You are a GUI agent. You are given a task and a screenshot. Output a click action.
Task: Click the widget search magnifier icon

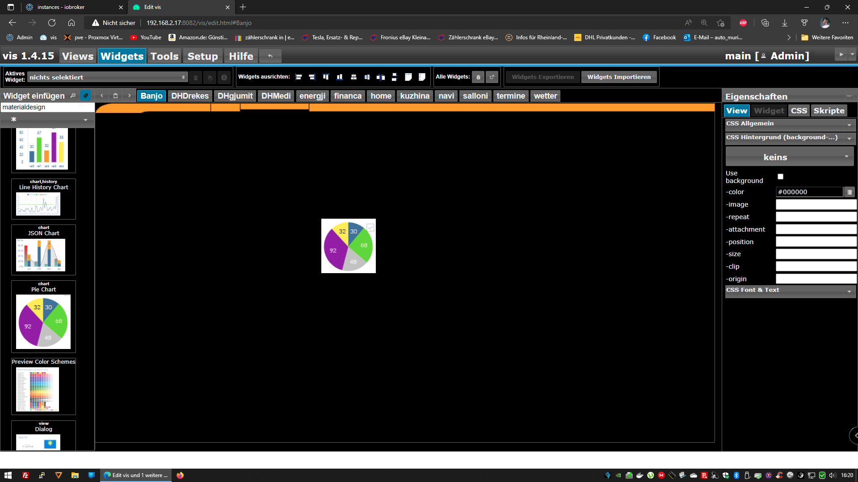73,96
